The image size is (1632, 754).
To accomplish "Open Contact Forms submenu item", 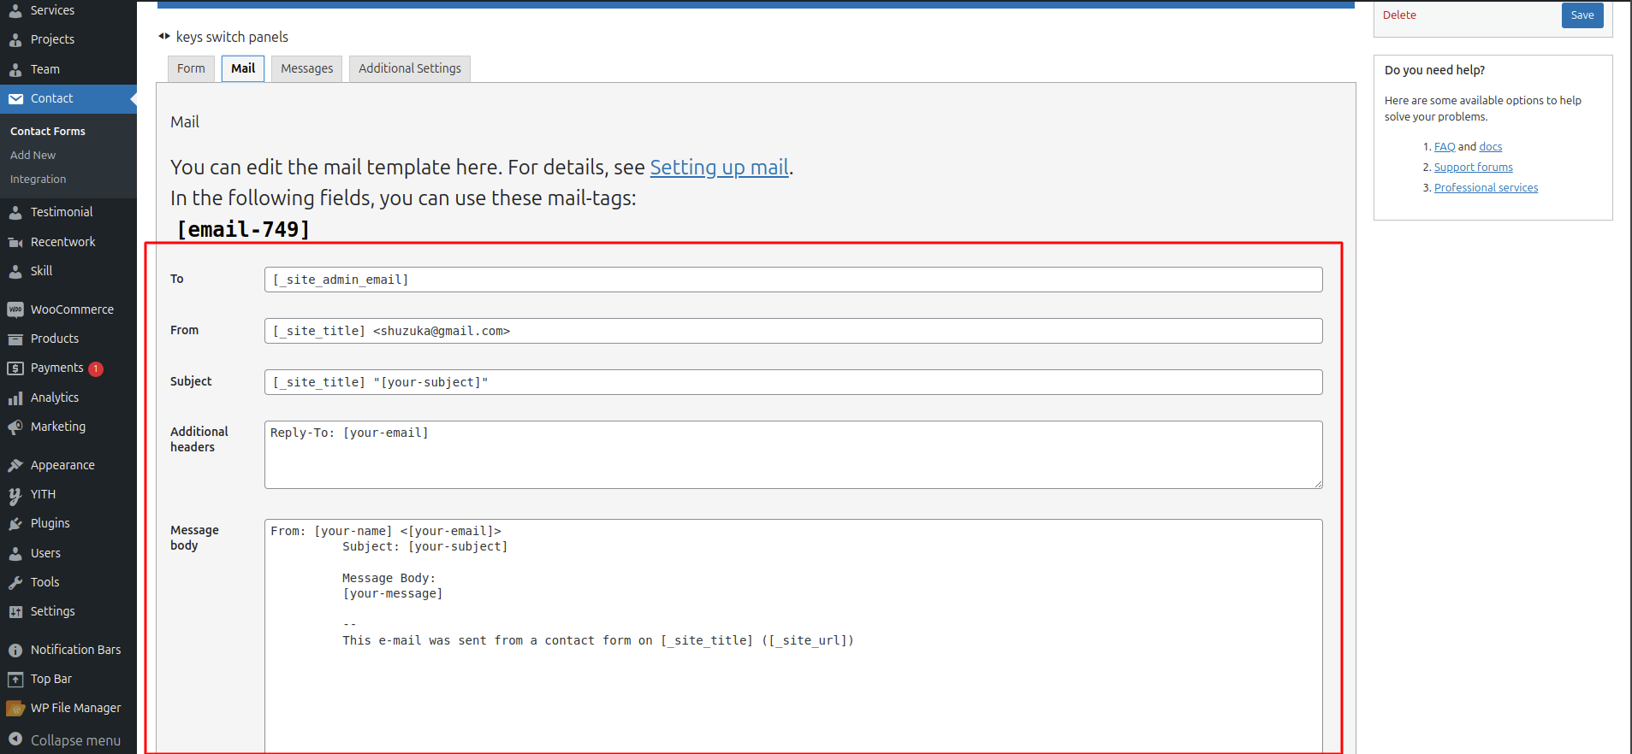I will tap(48, 131).
